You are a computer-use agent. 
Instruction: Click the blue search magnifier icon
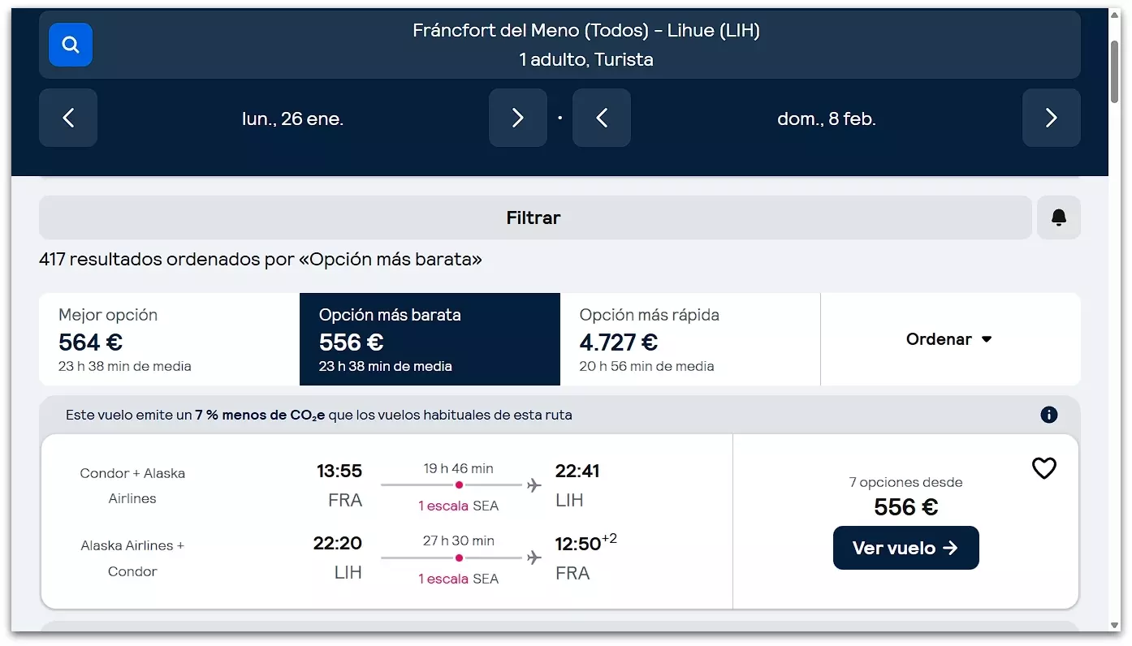point(71,45)
